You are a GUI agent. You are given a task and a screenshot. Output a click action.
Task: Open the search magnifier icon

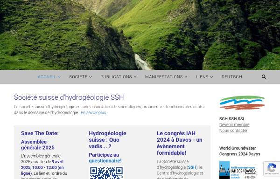click(x=264, y=76)
